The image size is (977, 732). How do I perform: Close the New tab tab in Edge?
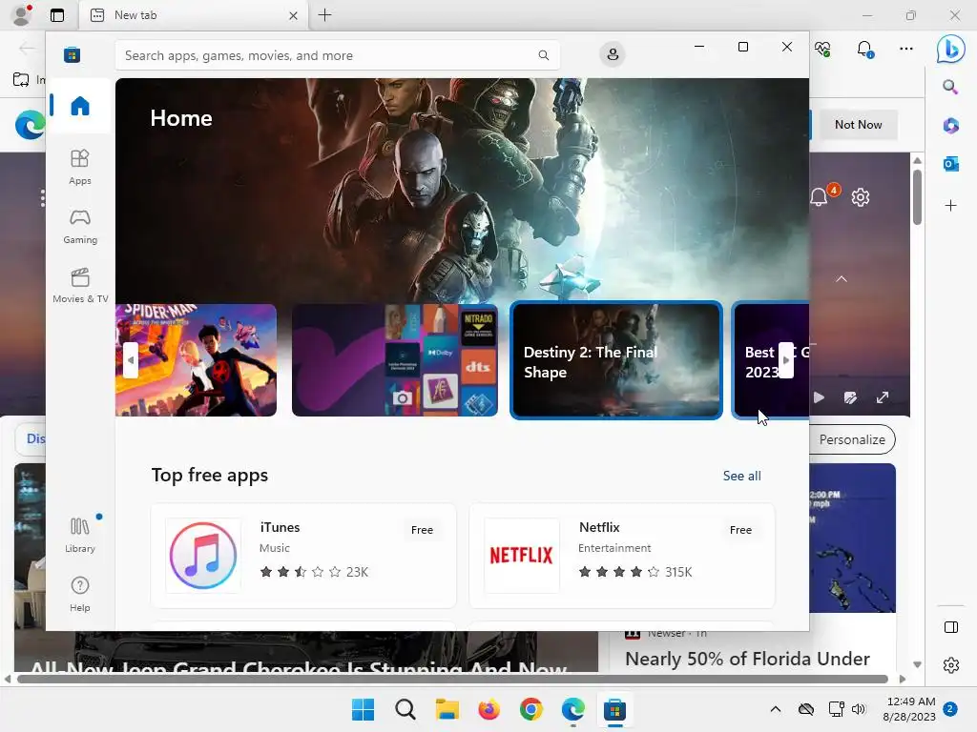[x=293, y=15]
